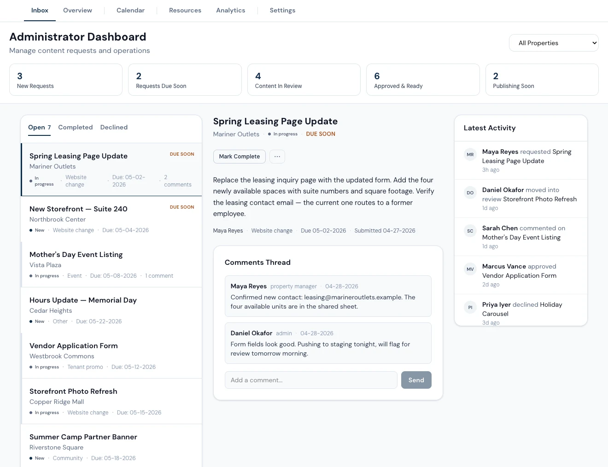Open the more options ellipsis button
The height and width of the screenshot is (467, 608).
(x=277, y=157)
